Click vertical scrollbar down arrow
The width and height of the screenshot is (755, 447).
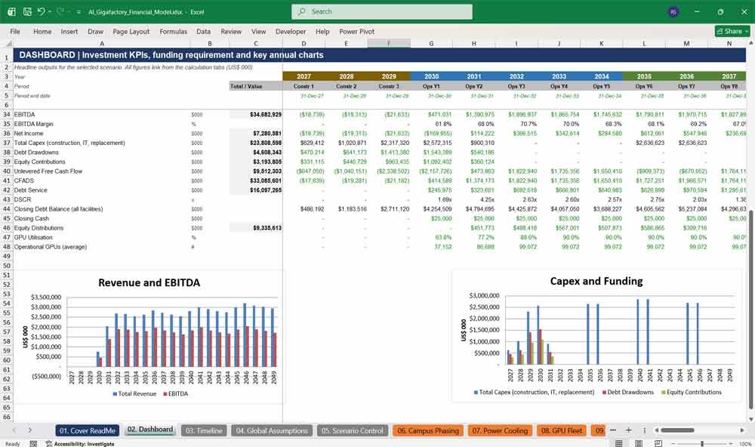(x=750, y=419)
